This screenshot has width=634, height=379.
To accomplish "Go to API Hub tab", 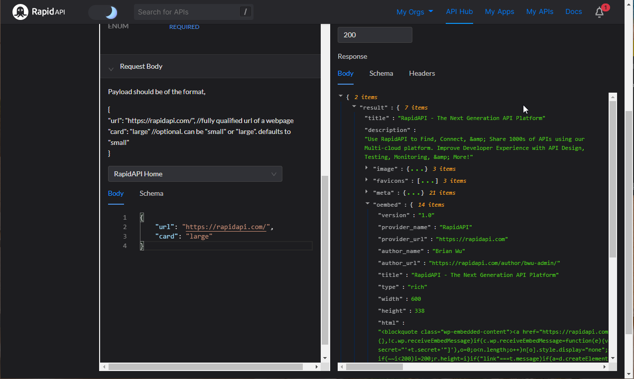I will click(x=459, y=11).
